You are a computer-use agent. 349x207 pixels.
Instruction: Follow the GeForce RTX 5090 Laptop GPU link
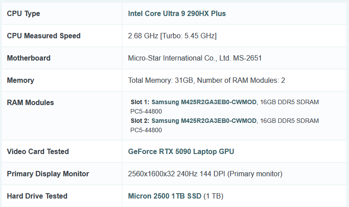pyautogui.click(x=181, y=151)
